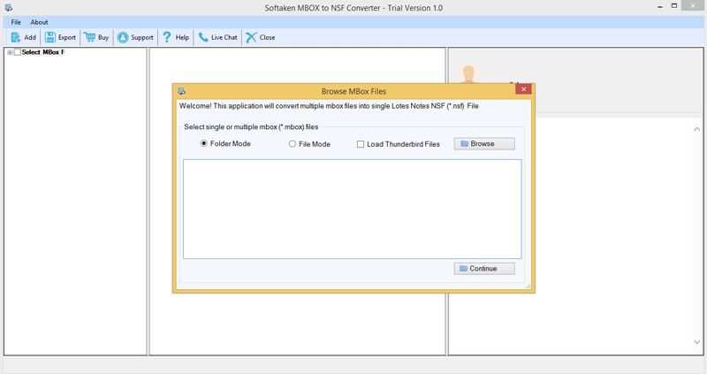
Task: Select Folder Mode radio button
Action: tap(204, 143)
